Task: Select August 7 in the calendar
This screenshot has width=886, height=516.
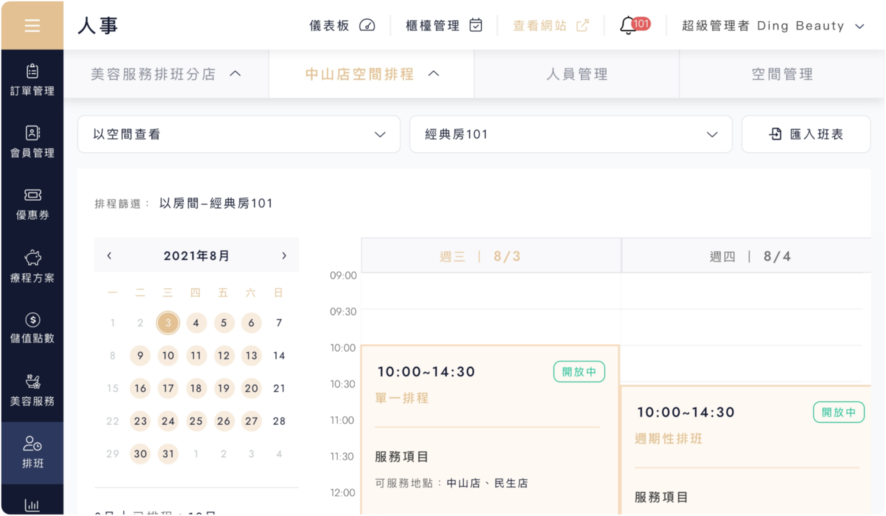Action: [279, 323]
